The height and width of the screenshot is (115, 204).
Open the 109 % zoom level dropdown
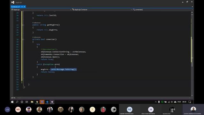18,98
